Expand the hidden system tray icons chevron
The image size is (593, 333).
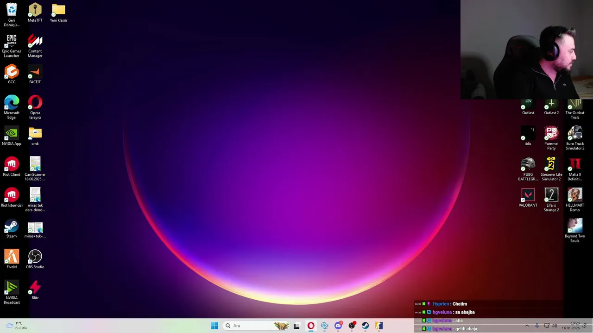click(527, 326)
